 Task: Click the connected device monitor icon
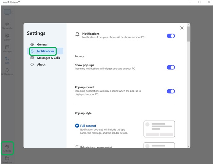tap(7, 12)
